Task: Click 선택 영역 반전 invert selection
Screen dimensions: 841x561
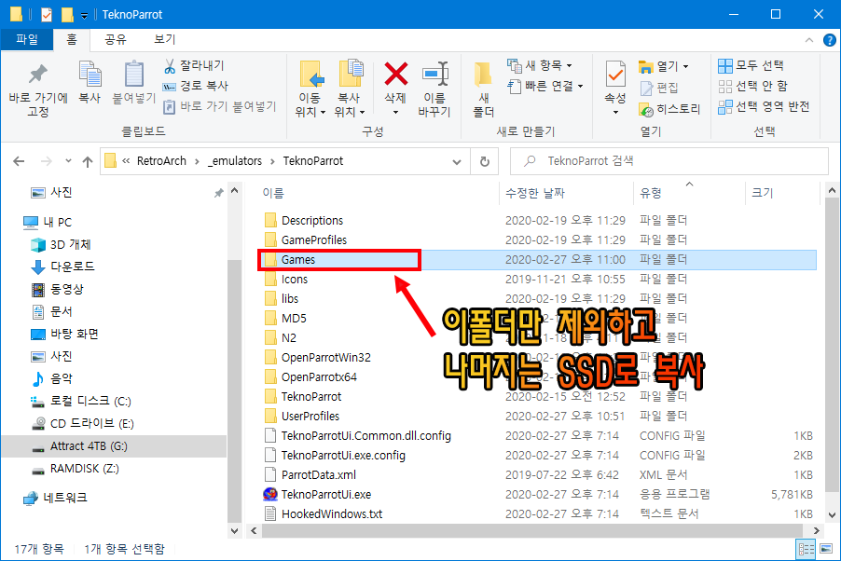Action: point(764,106)
